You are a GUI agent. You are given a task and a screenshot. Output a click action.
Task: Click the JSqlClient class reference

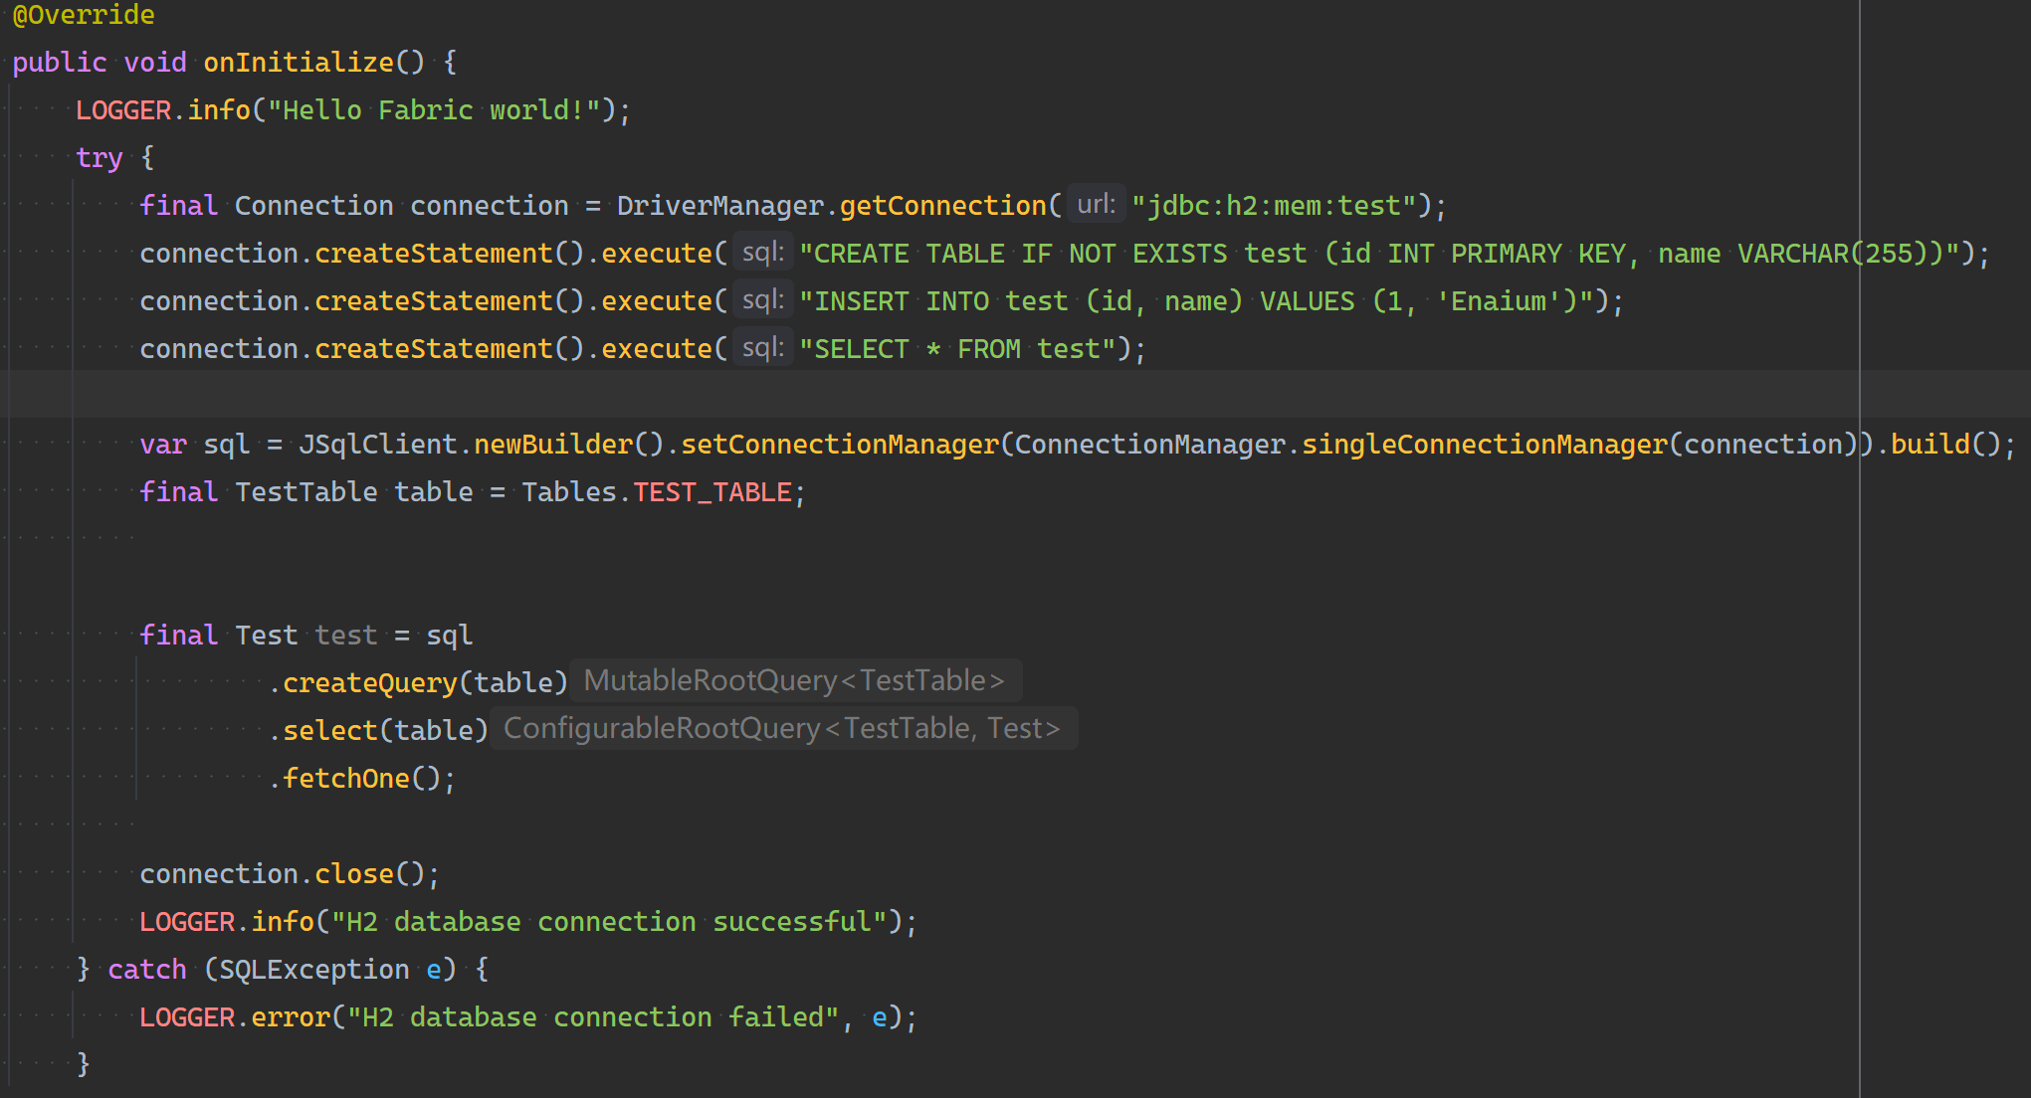pyautogui.click(x=377, y=445)
